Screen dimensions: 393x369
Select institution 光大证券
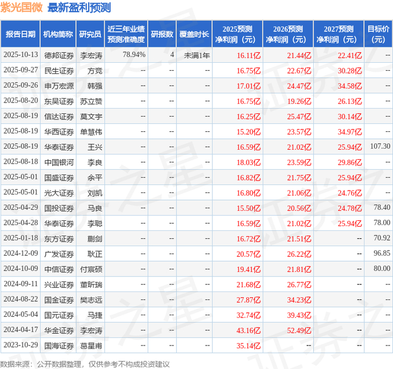[59, 193]
